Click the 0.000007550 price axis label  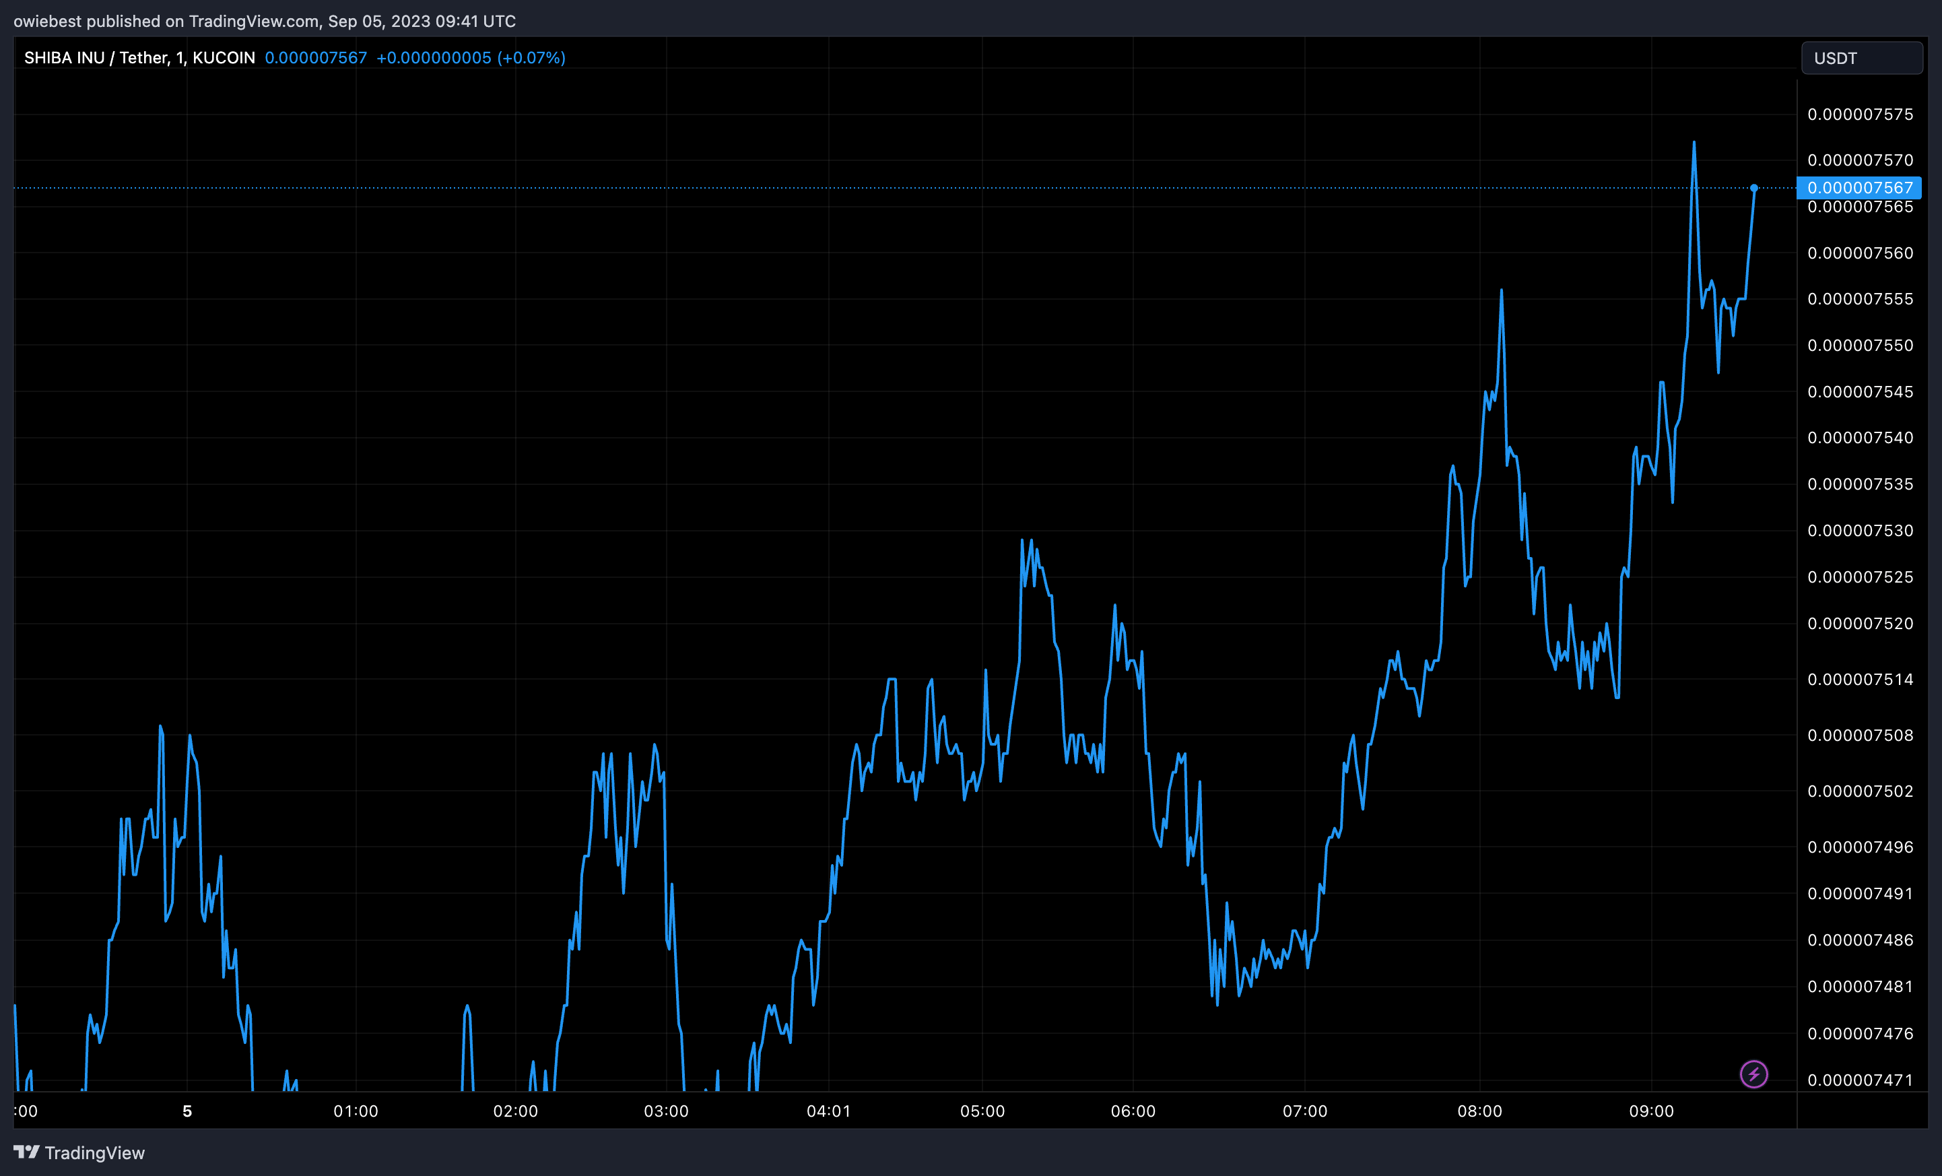coord(1860,346)
